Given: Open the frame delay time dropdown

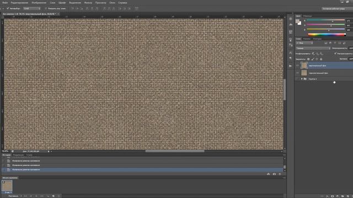Looking at the screenshot, I should click(8, 193).
